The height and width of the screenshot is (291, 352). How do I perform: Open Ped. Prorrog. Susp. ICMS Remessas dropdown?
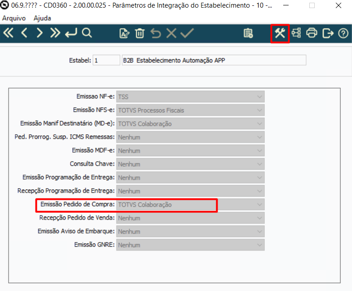190,137
